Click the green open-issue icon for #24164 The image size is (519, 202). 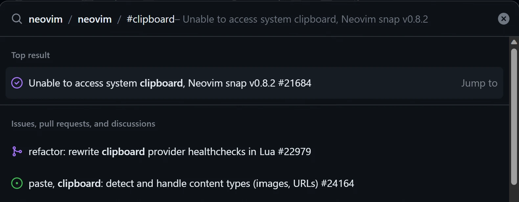coord(17,183)
